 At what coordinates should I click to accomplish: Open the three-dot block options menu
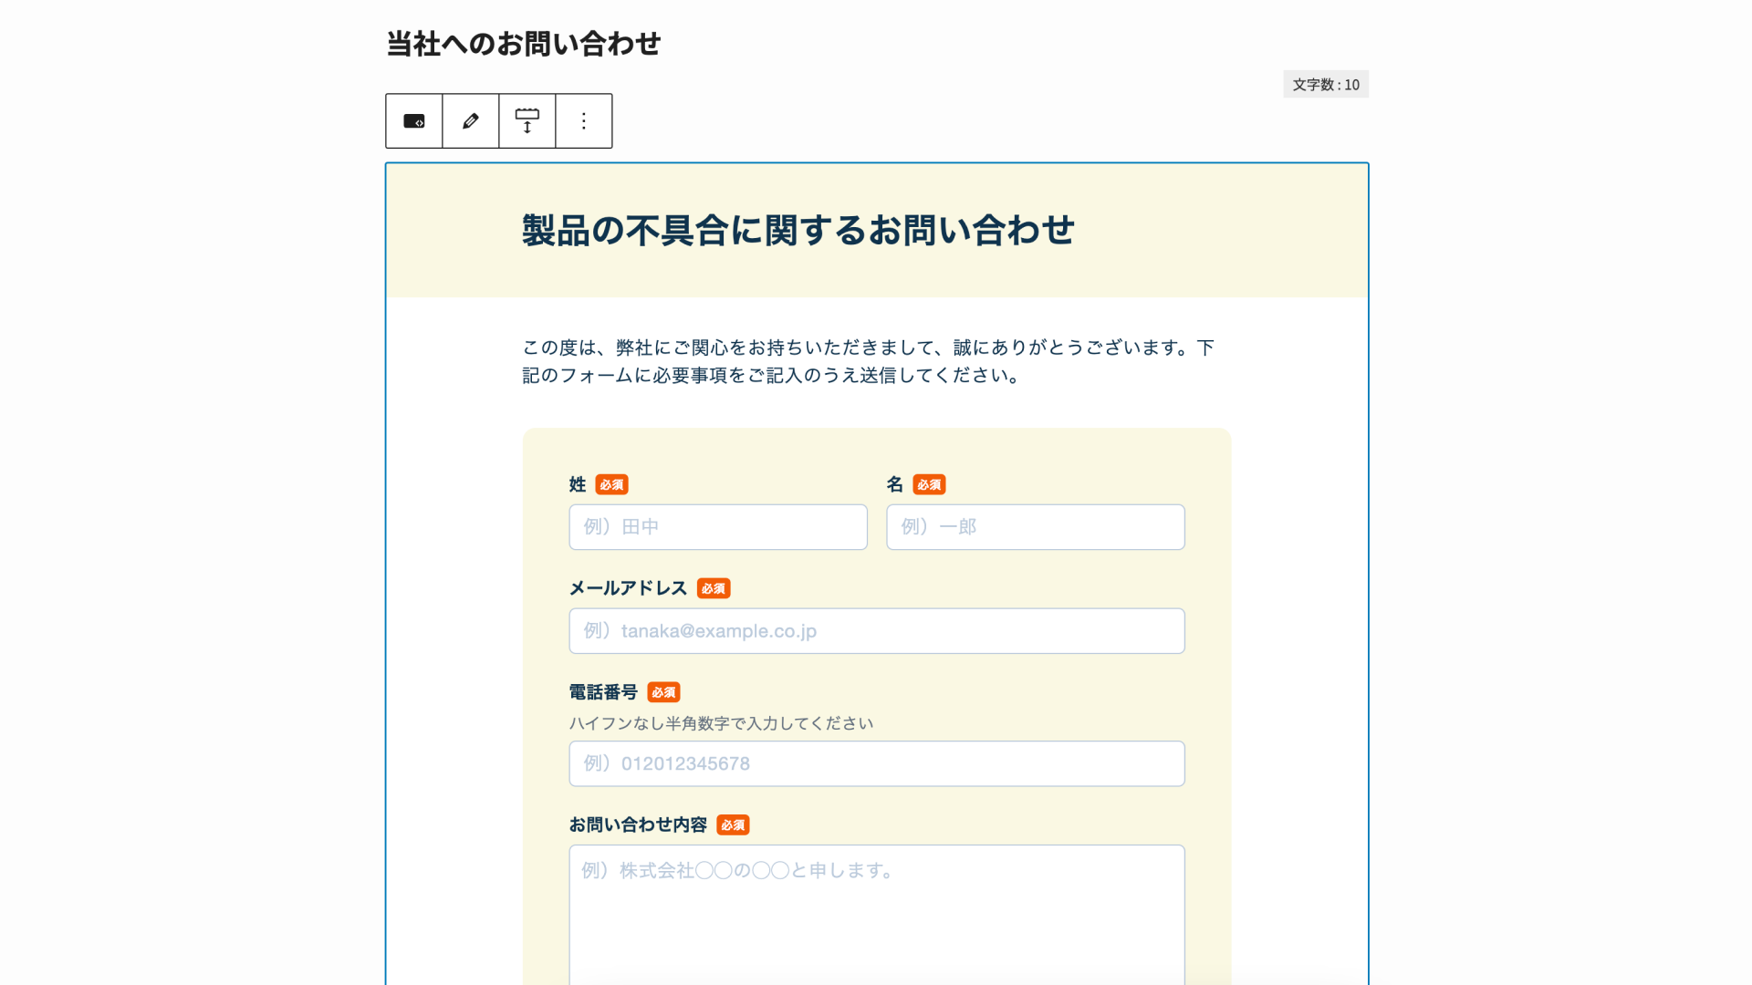tap(584, 121)
